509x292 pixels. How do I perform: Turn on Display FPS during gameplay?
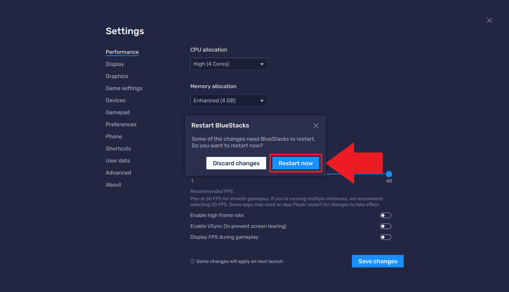coord(386,237)
